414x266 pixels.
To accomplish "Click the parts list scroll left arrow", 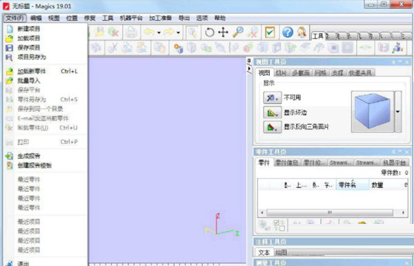I will click(262, 212).
